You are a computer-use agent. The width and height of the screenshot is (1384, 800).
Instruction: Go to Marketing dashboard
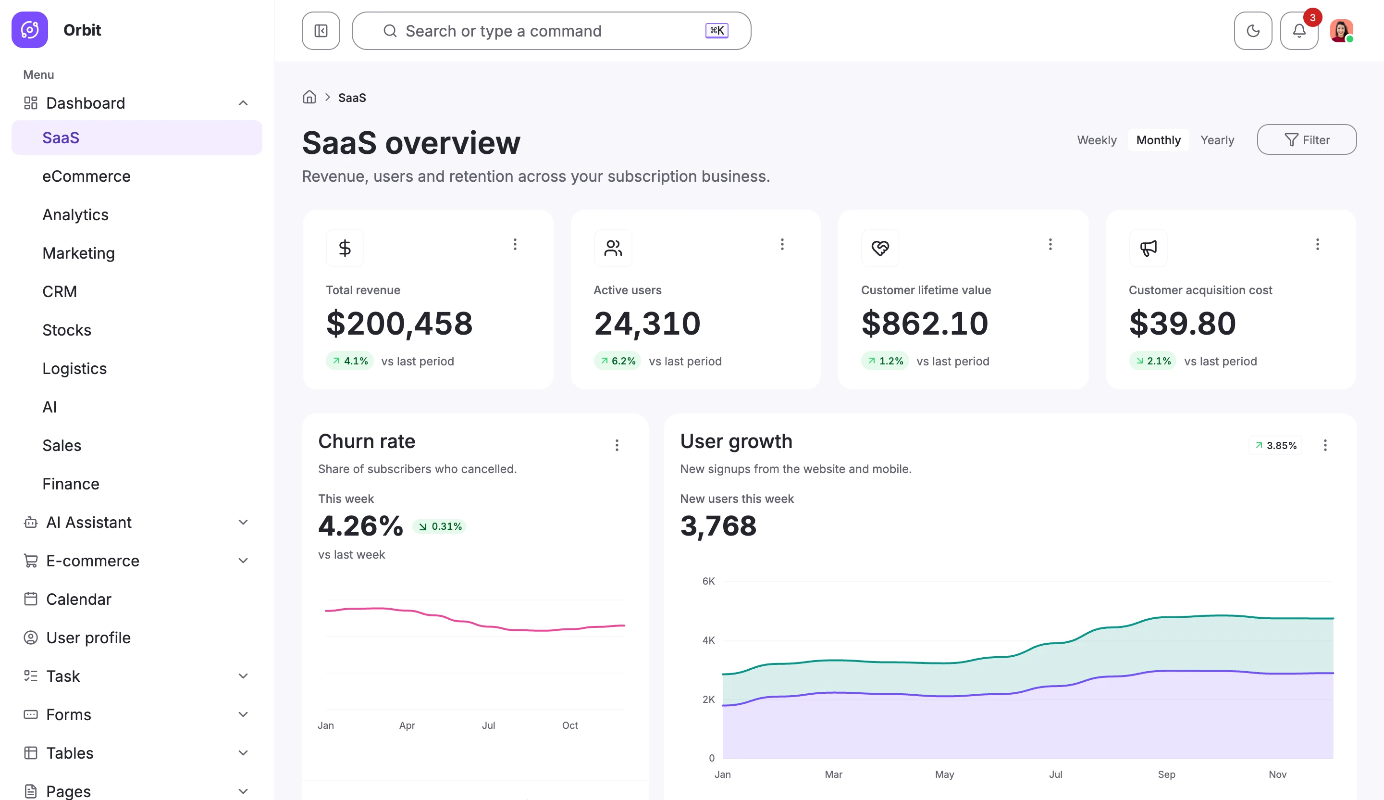coord(137,253)
